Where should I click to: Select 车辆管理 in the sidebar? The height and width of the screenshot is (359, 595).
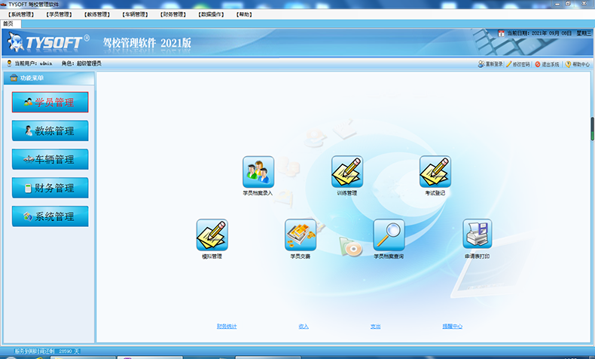(50, 159)
